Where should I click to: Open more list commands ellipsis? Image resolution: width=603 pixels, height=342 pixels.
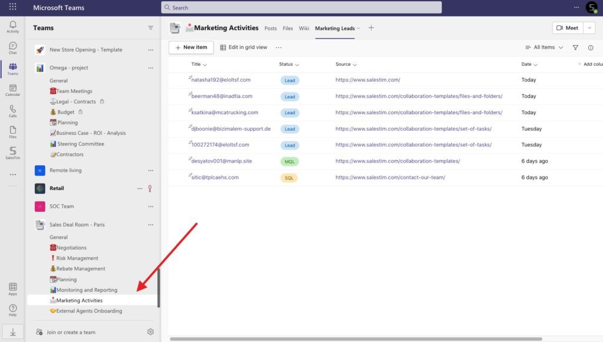point(279,48)
